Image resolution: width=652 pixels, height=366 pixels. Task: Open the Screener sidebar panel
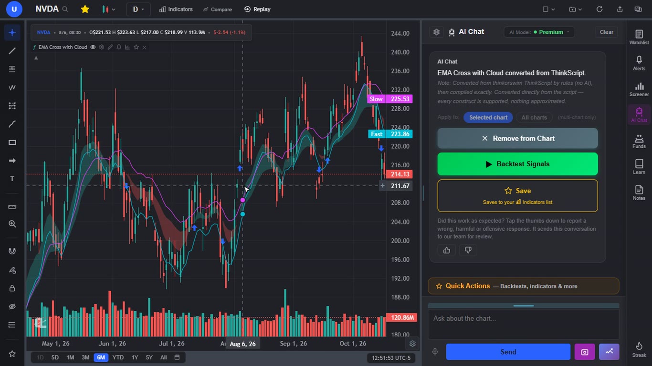(639, 89)
